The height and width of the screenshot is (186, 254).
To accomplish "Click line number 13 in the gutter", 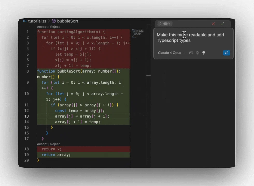I will click(26, 116).
